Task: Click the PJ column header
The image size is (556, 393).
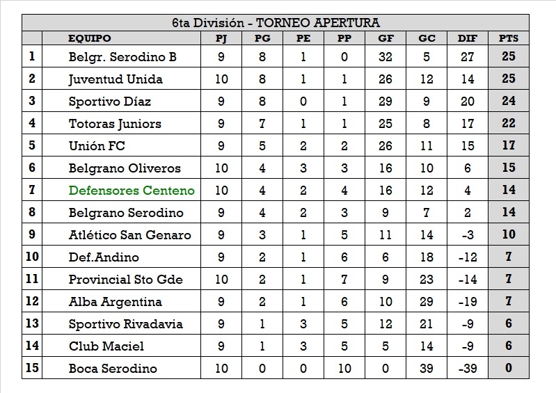Action: 221,38
